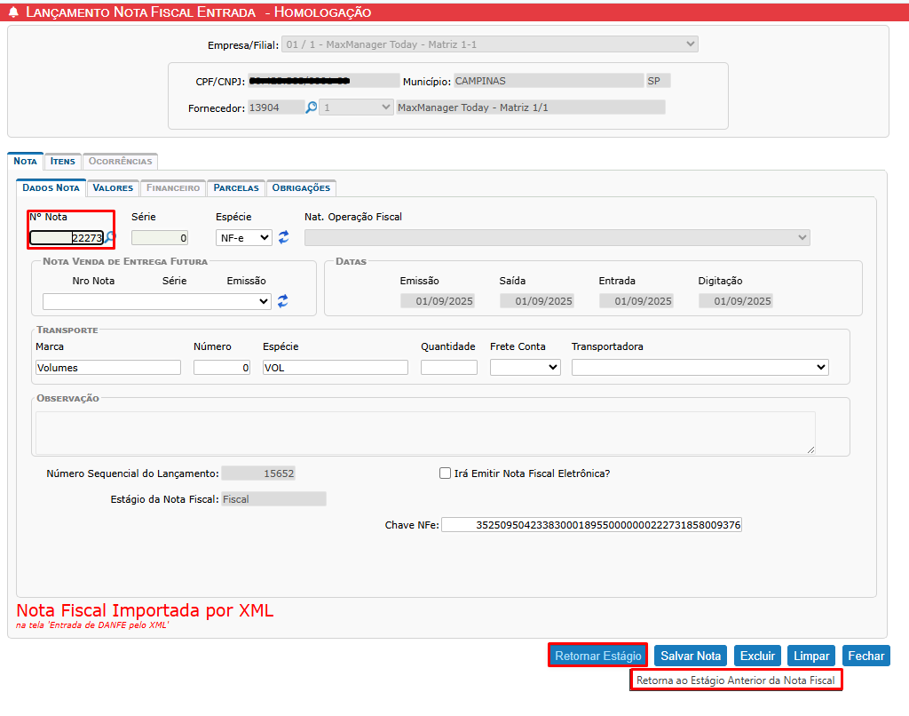
Task: Click the Nº Nota search magnifier icon
Action: point(110,238)
